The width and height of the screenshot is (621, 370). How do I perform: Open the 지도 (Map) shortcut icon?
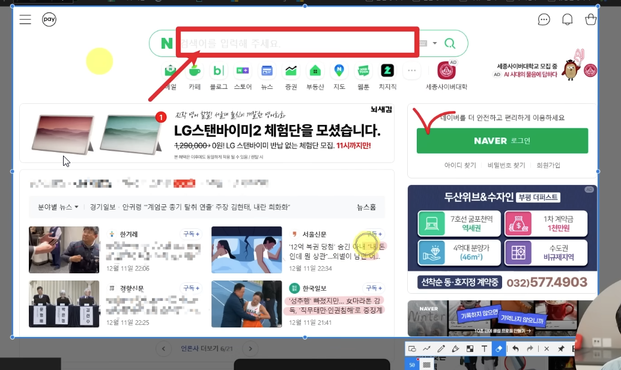point(339,71)
